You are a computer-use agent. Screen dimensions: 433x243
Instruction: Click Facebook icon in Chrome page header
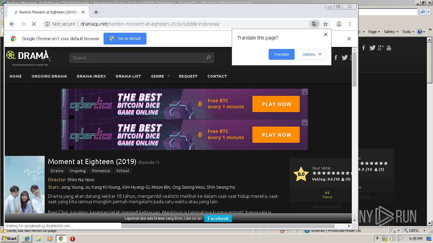tap(336, 58)
